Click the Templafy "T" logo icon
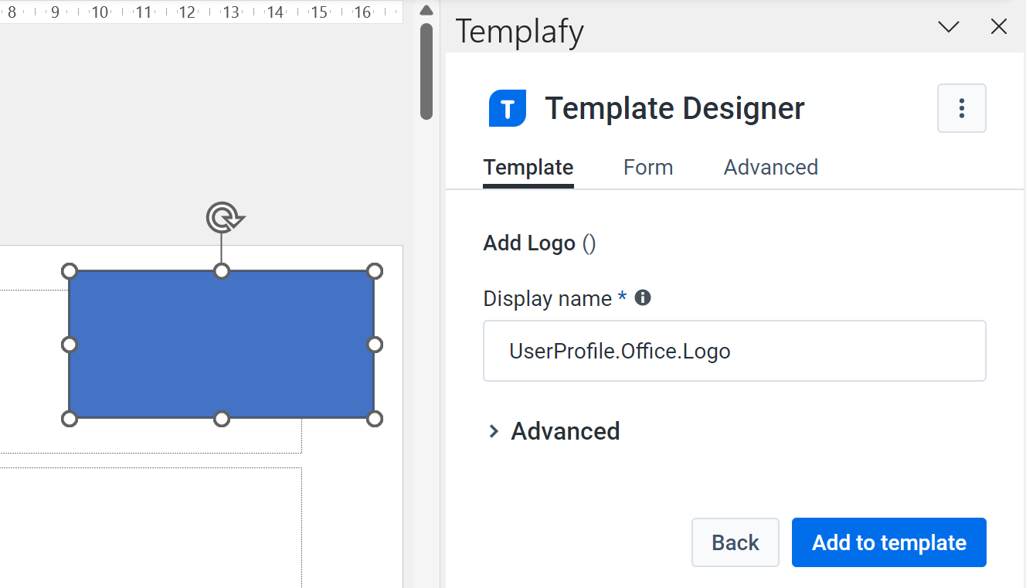The height and width of the screenshot is (588, 1026). (x=507, y=107)
